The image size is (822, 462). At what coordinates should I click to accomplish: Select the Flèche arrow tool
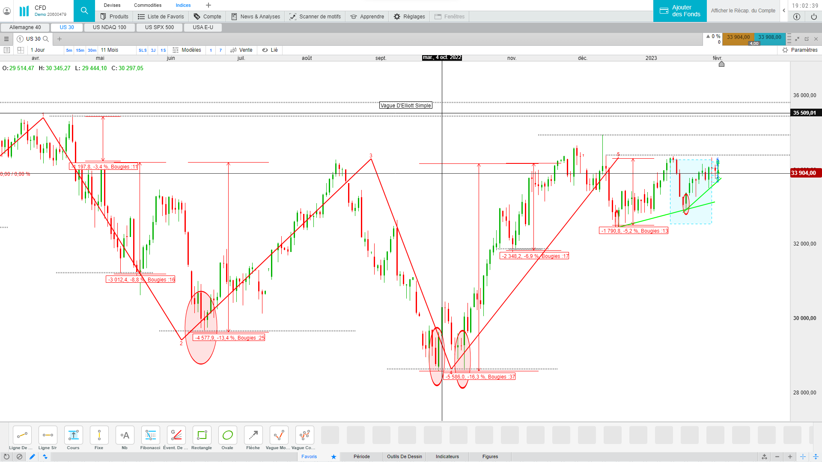point(253,435)
